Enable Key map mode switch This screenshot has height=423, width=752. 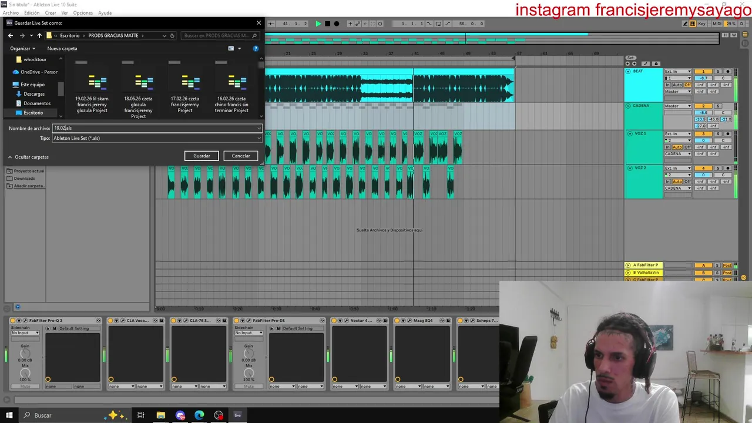[x=702, y=23]
